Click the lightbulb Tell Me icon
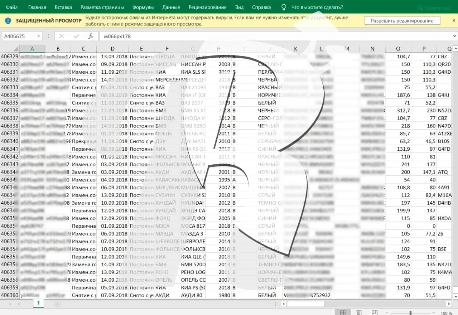Viewport: 458px width, 315px height. [x=284, y=7]
